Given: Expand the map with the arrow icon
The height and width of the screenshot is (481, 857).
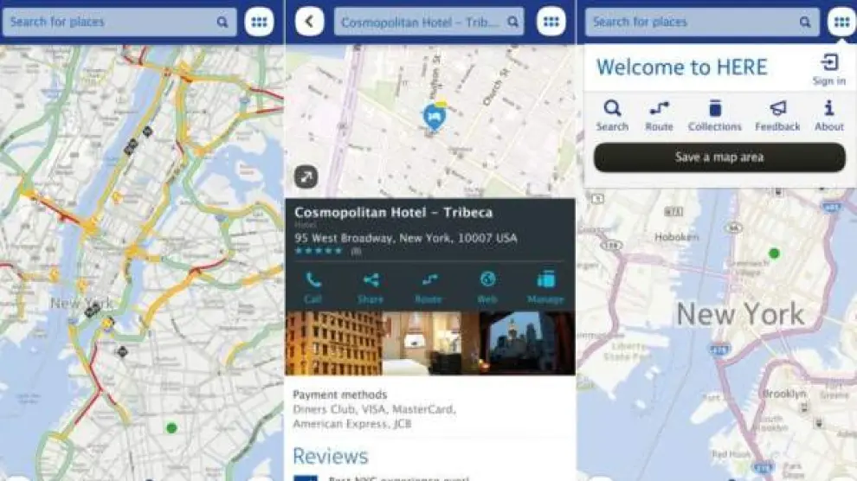Looking at the screenshot, I should [x=306, y=177].
